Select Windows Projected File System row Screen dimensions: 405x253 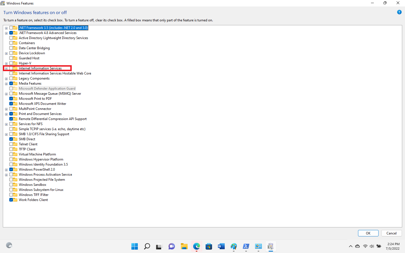42,180
